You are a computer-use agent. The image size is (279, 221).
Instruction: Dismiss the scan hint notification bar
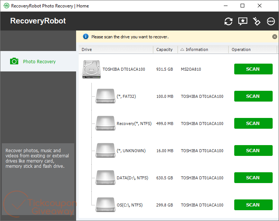point(275,37)
